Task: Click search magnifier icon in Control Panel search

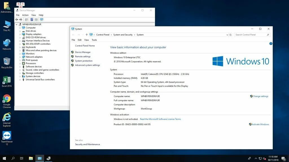Action: pyautogui.click(x=268, y=35)
